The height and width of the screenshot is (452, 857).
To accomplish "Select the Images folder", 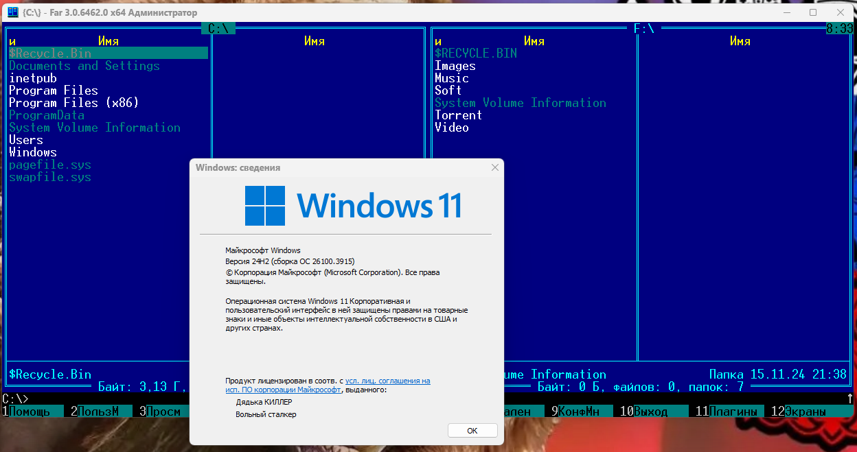I will click(x=455, y=66).
